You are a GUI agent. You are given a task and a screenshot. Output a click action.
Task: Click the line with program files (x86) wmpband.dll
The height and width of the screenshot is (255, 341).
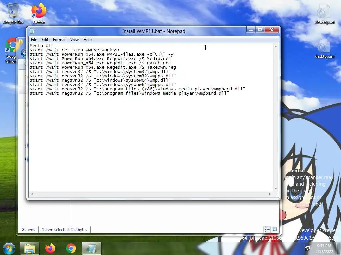138,89
